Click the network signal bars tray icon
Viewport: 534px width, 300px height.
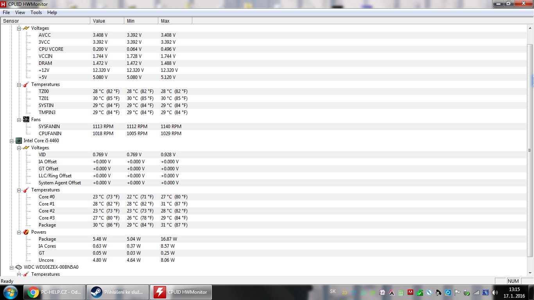click(x=476, y=292)
